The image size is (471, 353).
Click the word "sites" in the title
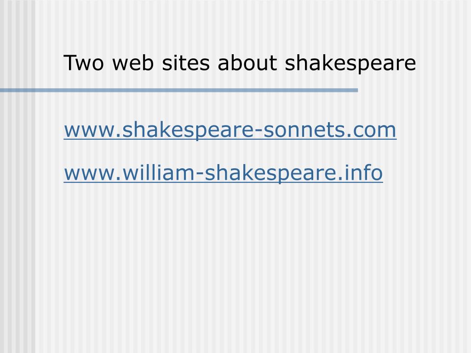pyautogui.click(x=185, y=63)
